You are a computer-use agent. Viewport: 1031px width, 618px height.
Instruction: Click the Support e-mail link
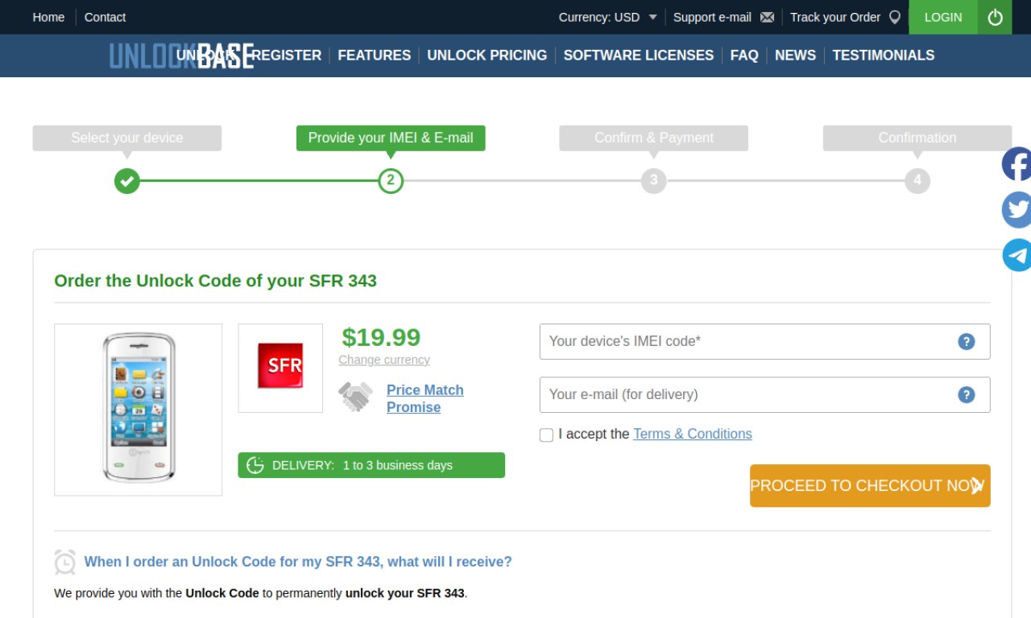tap(712, 17)
